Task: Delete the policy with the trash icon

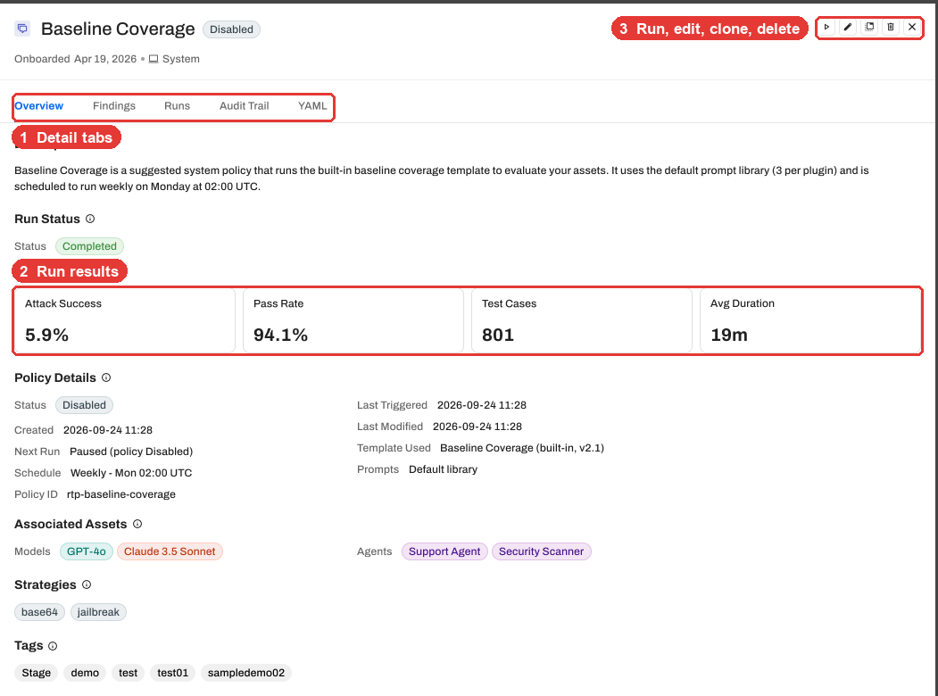Action: click(891, 28)
